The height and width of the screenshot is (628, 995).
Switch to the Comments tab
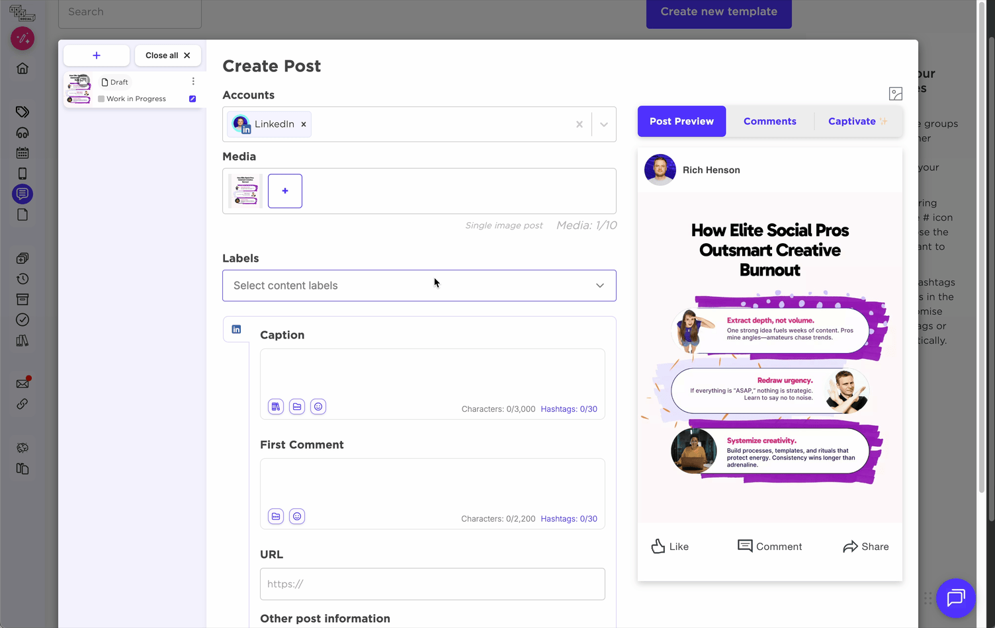769,121
